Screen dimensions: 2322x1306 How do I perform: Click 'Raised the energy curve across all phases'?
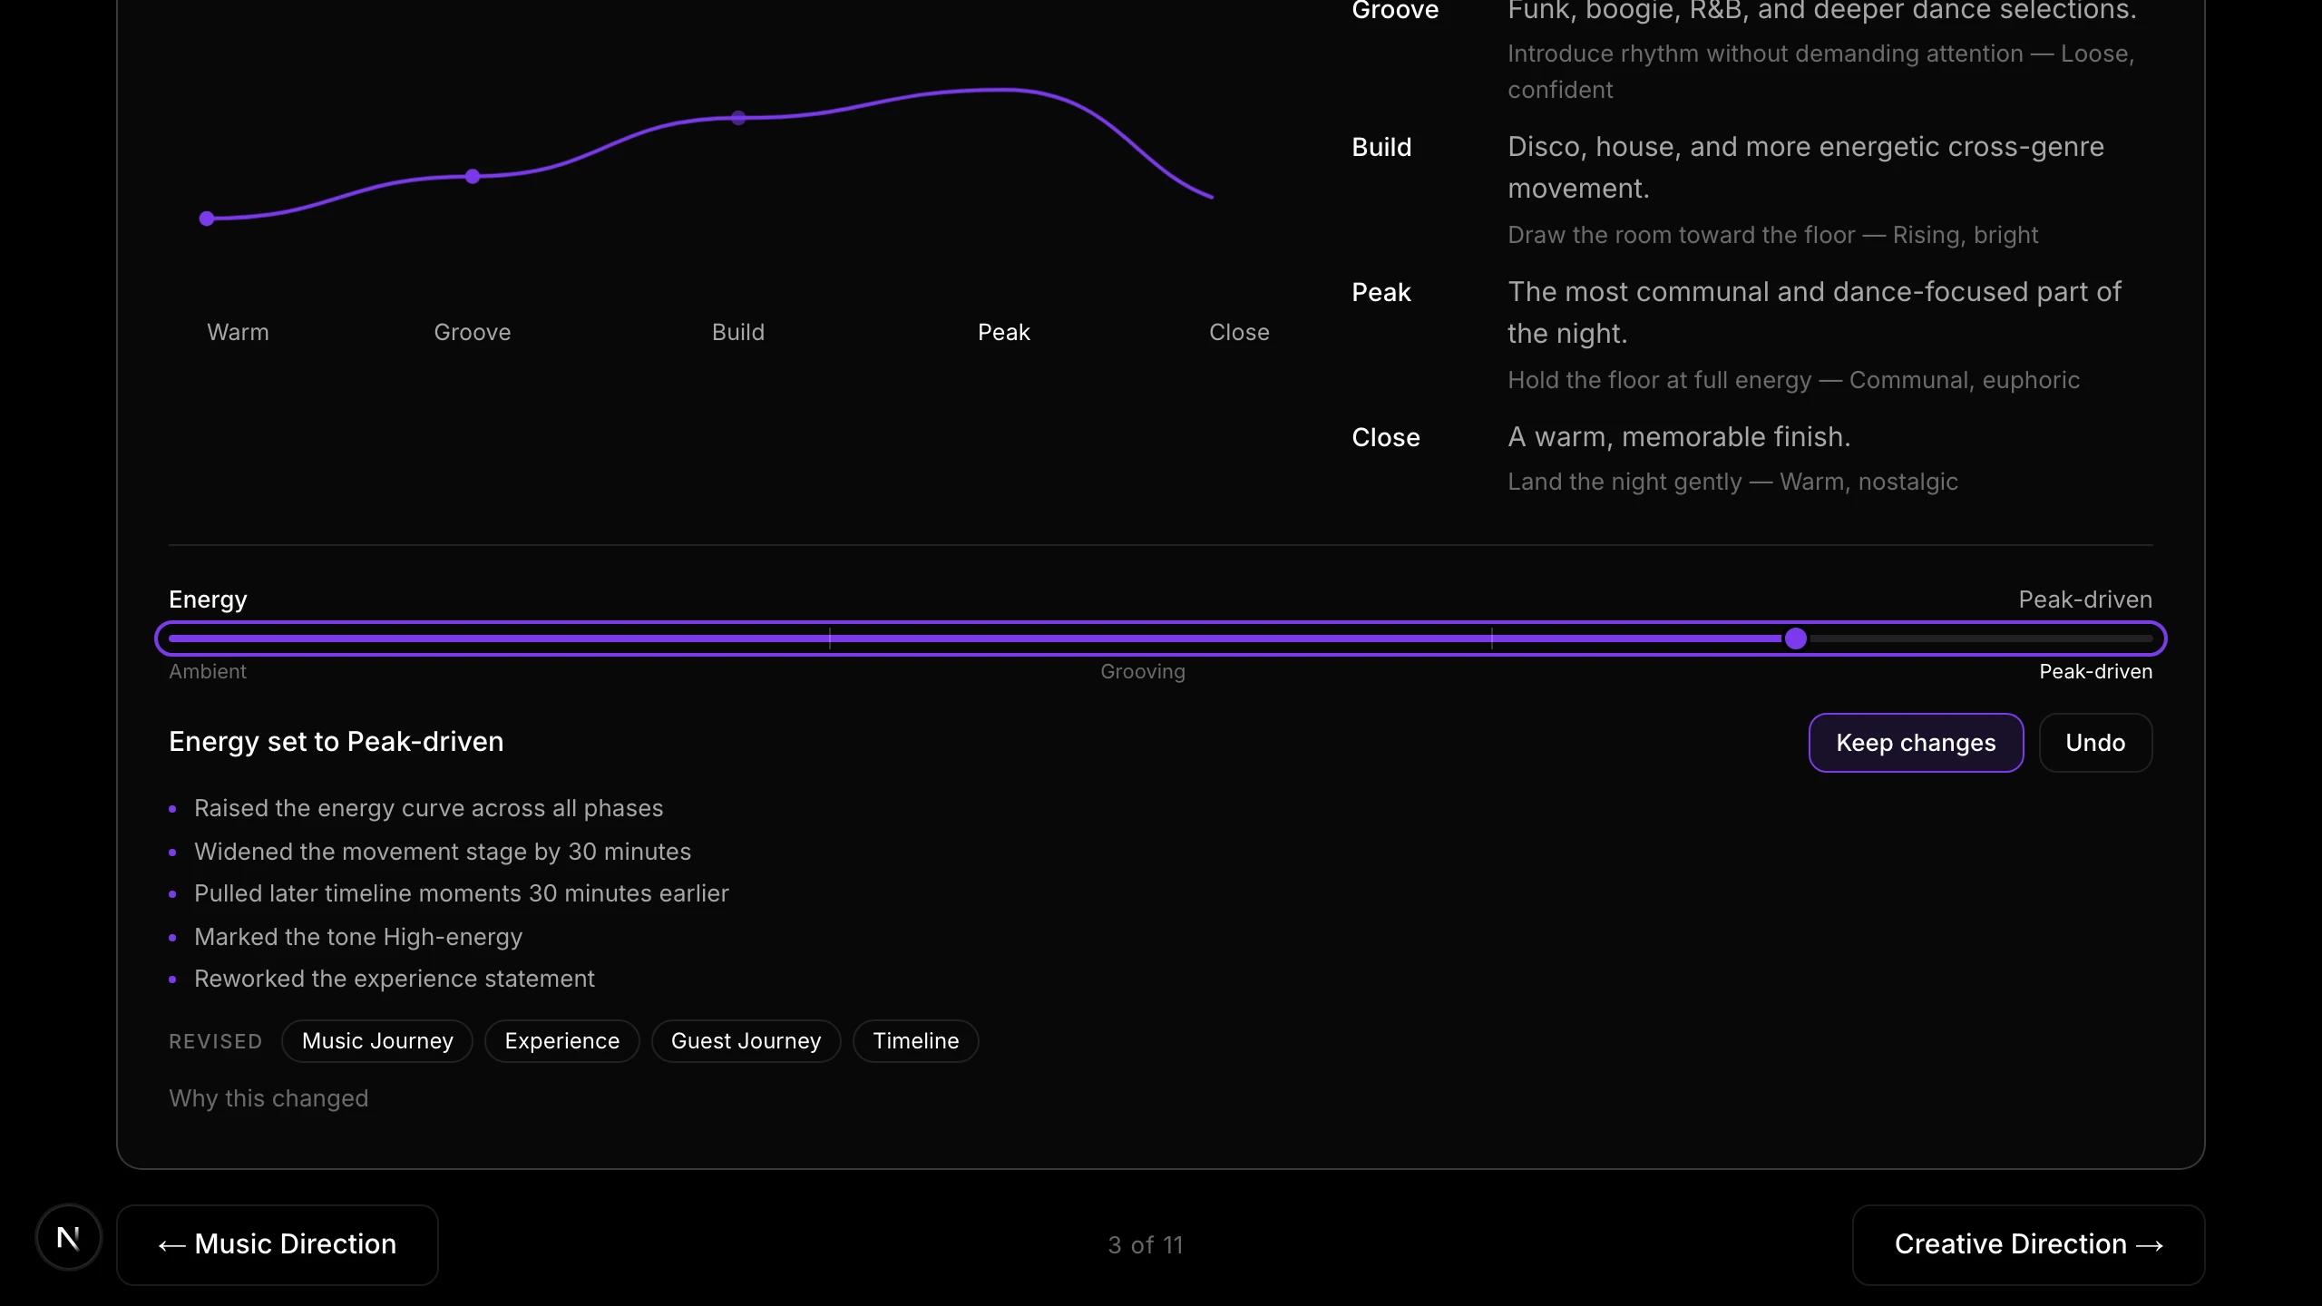point(428,808)
